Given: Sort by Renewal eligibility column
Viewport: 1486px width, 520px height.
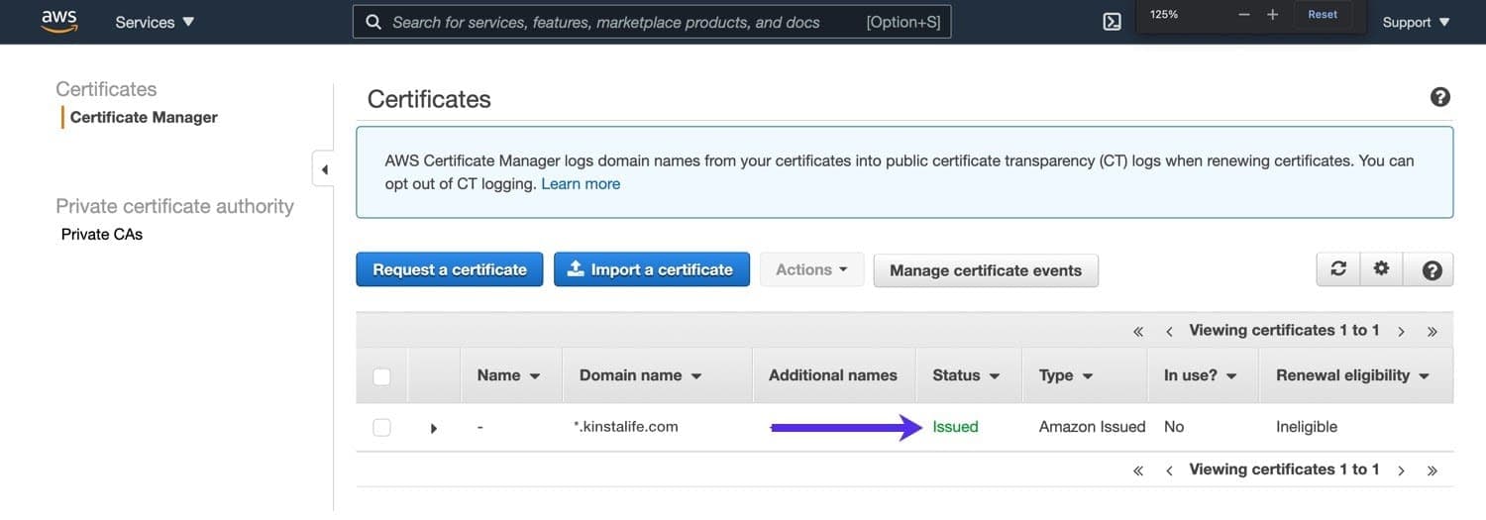Looking at the screenshot, I should (x=1353, y=375).
